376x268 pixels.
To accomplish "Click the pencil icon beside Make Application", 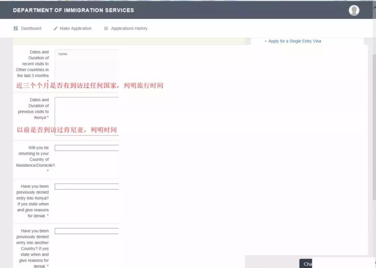I will [55, 28].
